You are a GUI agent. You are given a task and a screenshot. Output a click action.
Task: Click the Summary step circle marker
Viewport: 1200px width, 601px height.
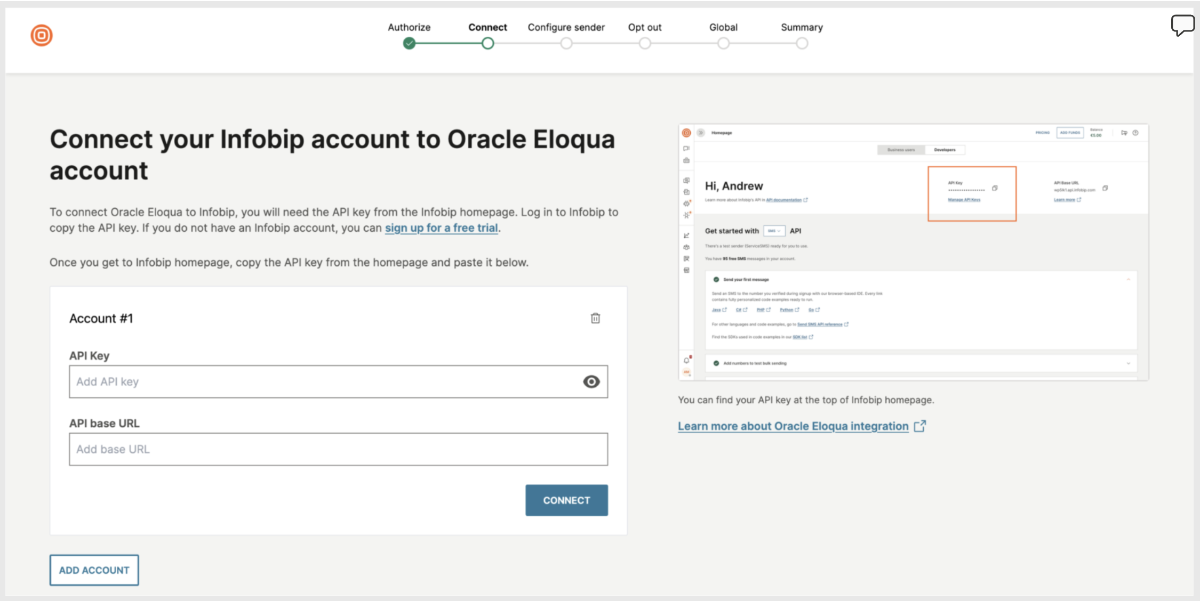(802, 44)
